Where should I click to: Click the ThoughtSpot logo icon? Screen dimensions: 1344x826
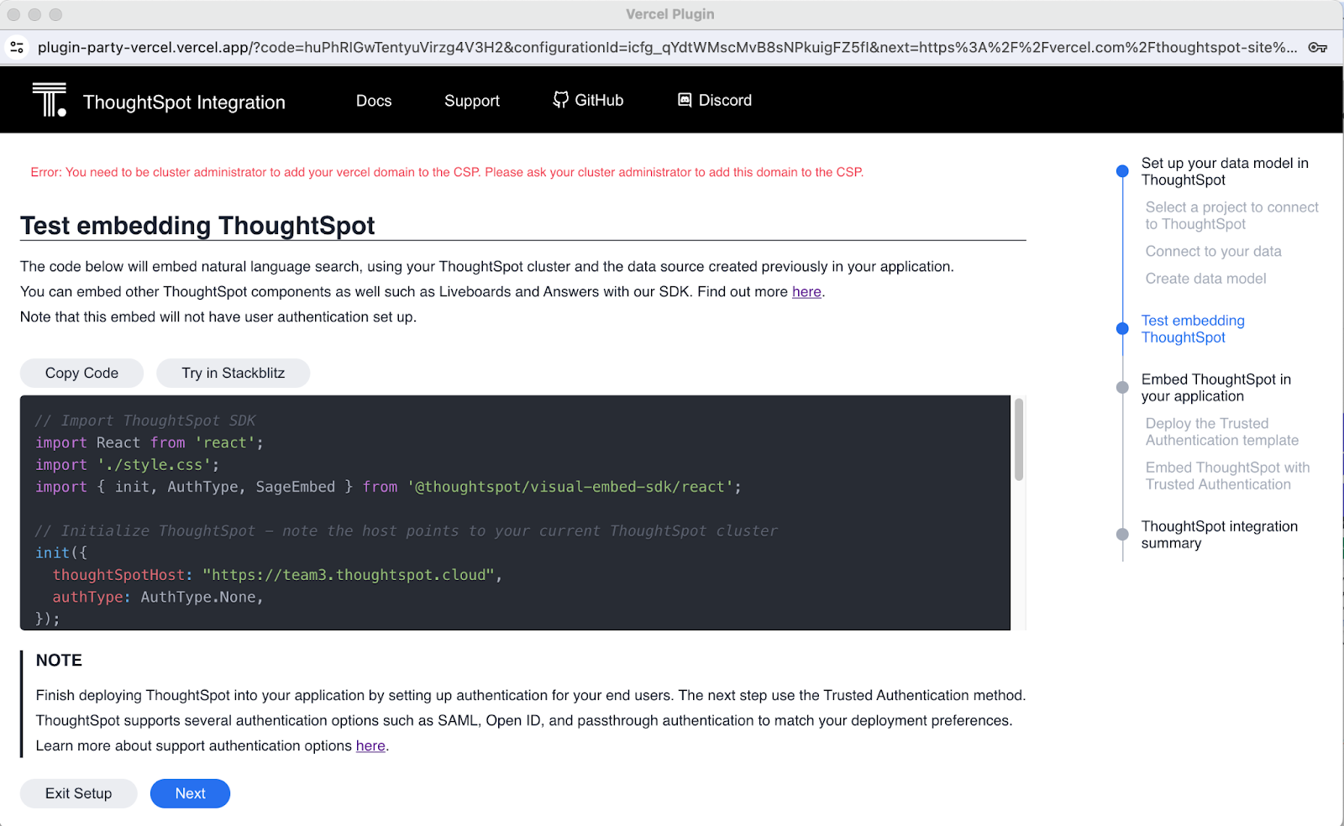coord(49,100)
